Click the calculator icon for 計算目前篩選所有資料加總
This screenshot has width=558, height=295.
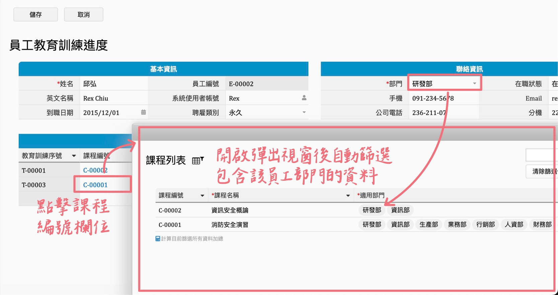pos(158,239)
